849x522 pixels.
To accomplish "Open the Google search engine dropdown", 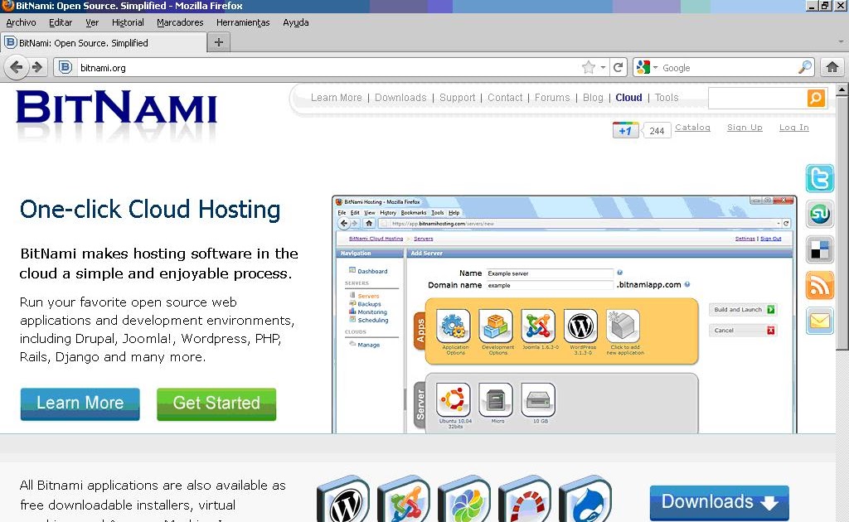I will point(650,67).
